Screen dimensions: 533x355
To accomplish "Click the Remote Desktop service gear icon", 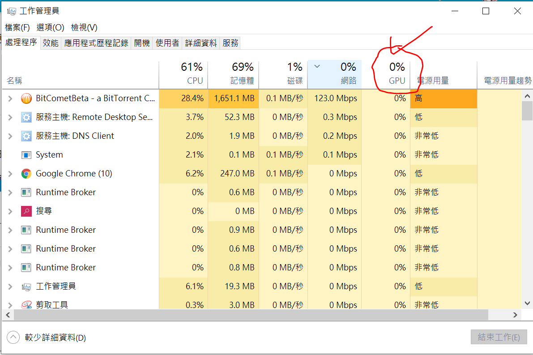I will pos(26,117).
